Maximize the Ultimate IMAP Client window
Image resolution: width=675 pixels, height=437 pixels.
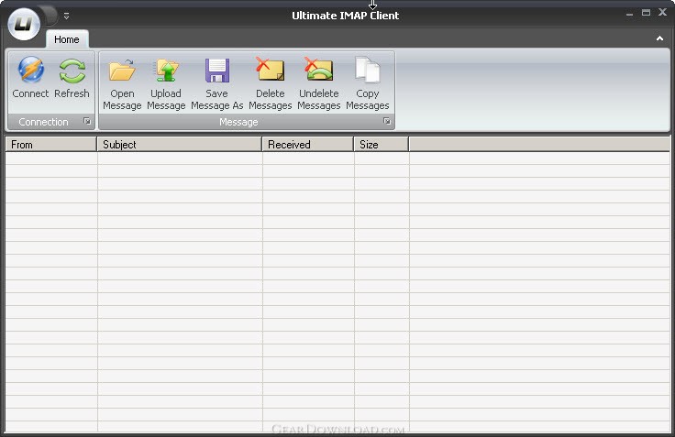click(x=647, y=13)
